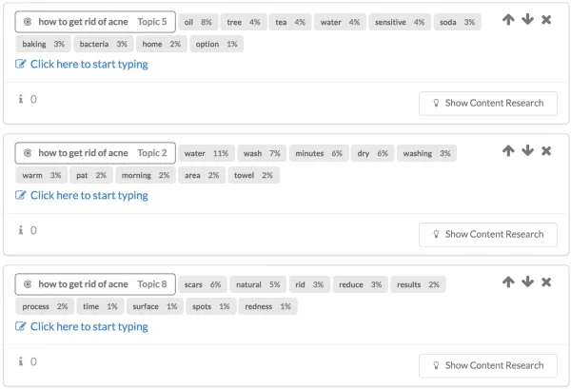The height and width of the screenshot is (389, 571).
Task: Move the Topic 8 block up
Action: point(508,282)
